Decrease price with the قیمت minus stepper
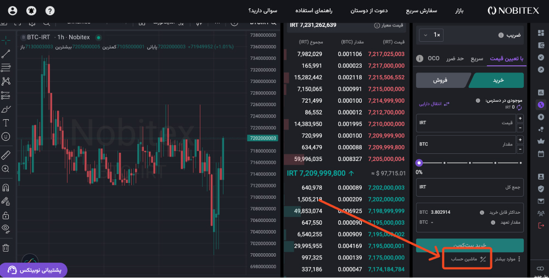Screen dimensions: 549x278 [x=520, y=128]
